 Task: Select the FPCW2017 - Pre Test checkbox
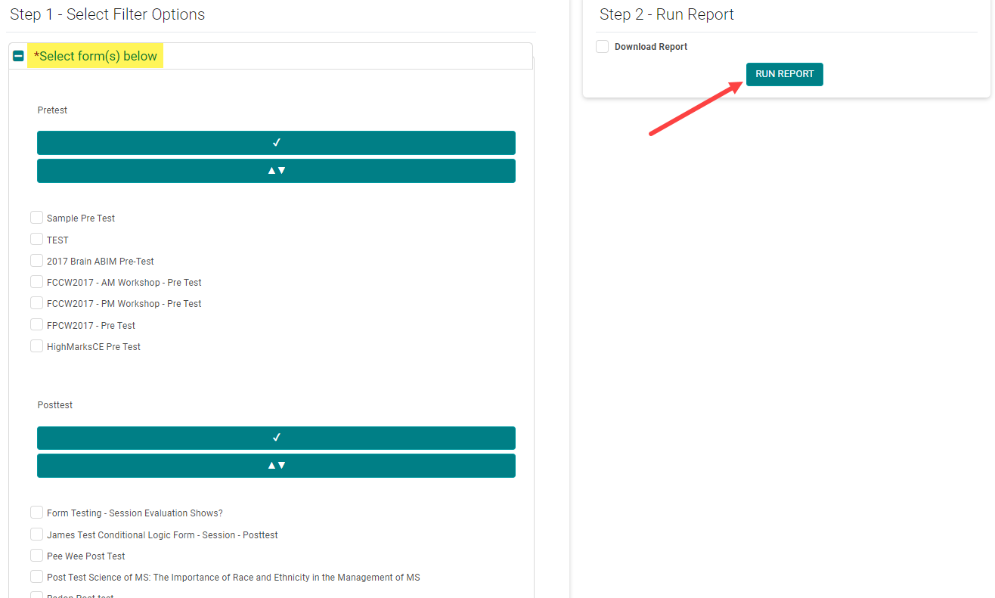point(37,325)
